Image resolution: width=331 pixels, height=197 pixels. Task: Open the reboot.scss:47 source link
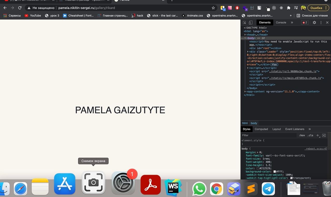(316, 149)
